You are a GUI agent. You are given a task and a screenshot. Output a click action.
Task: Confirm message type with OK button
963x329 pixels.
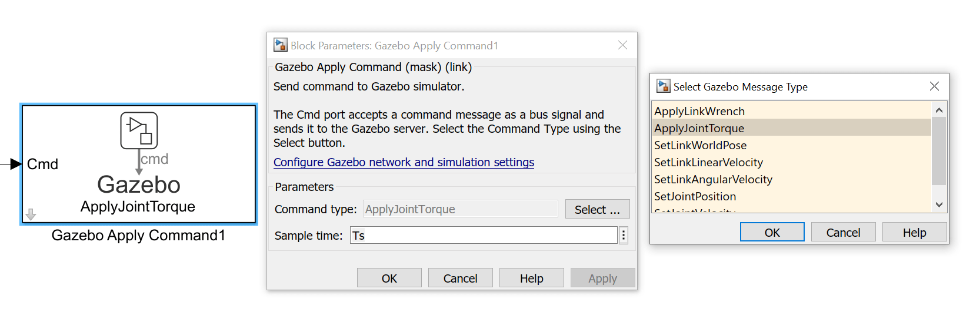pyautogui.click(x=772, y=233)
